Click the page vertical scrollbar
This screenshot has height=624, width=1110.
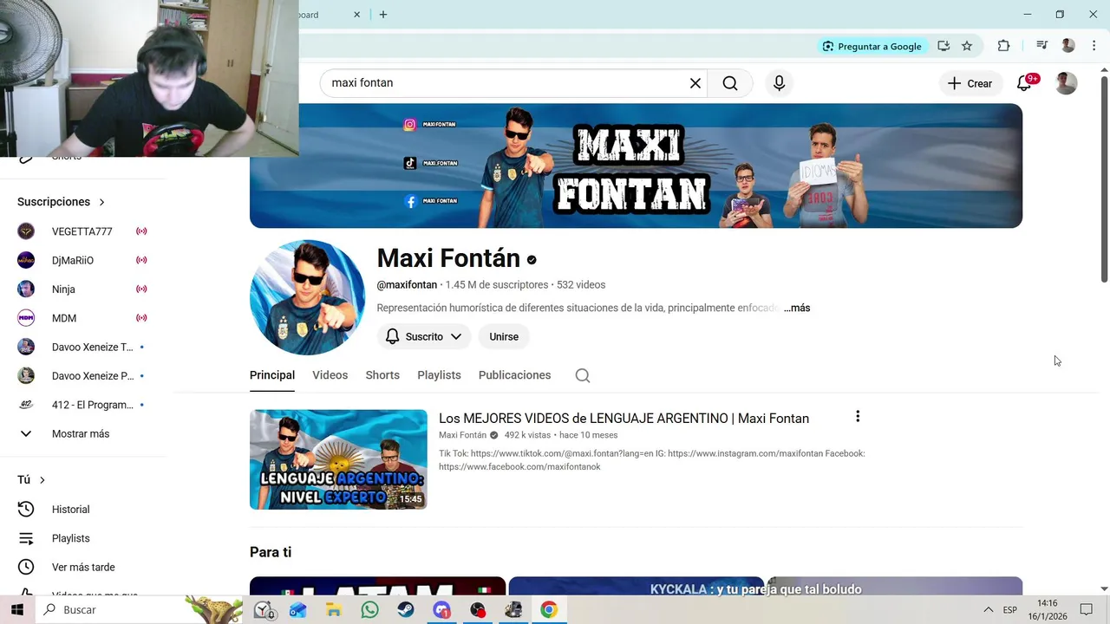[1104, 178]
